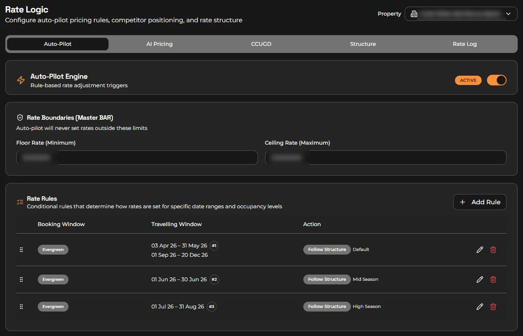Click Follow Structure badge for Mid Season
Viewport: 523px width, 336px height.
(x=327, y=279)
